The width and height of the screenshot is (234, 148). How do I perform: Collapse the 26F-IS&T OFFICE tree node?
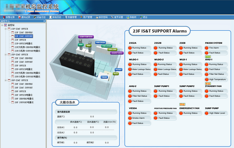tap(5, 80)
